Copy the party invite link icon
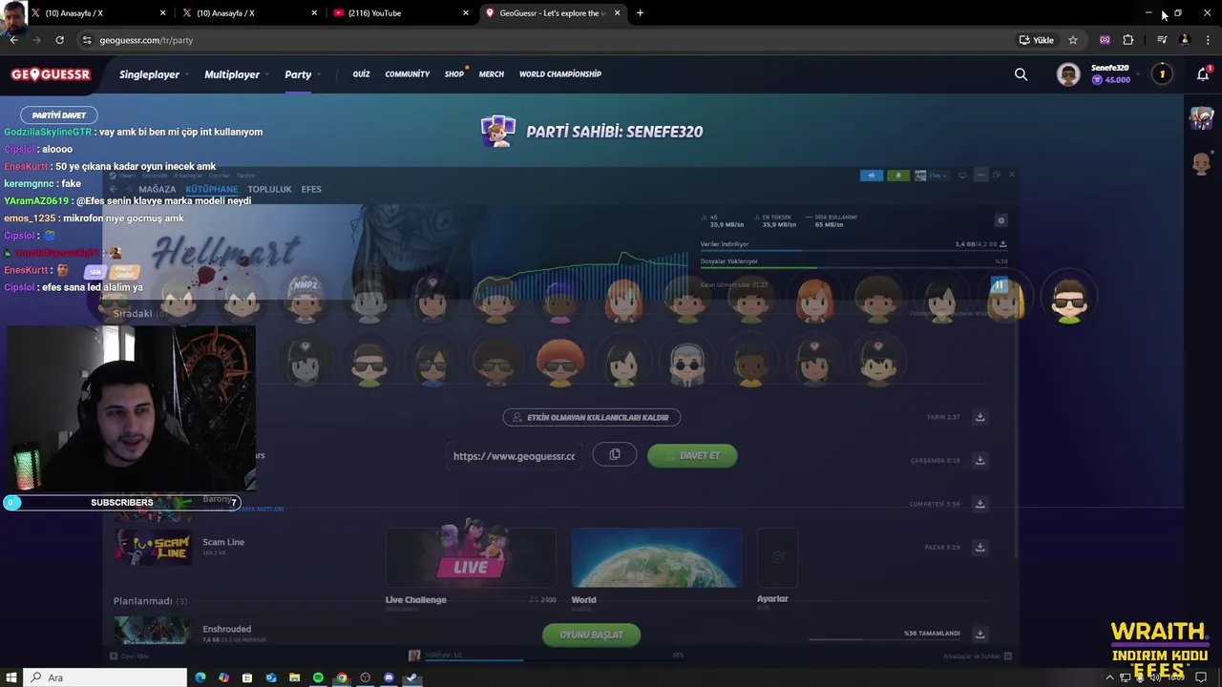This screenshot has height=687, width=1222. coord(615,455)
